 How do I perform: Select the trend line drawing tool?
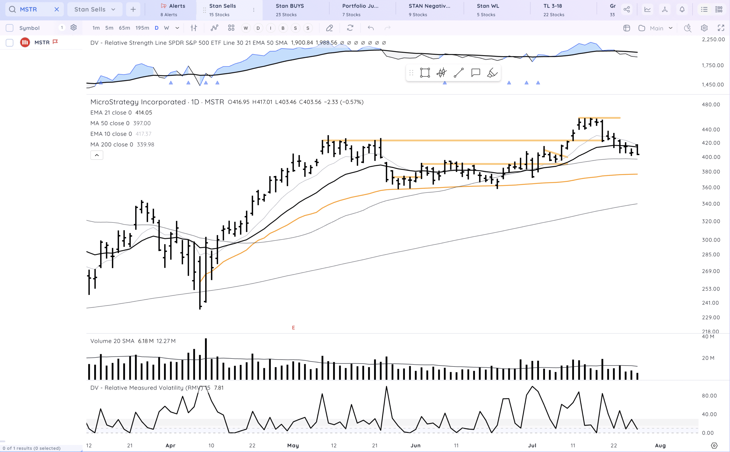click(x=458, y=73)
